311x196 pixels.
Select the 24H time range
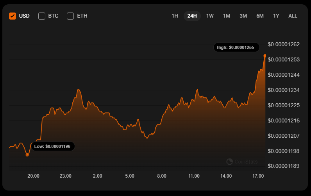[192, 16]
